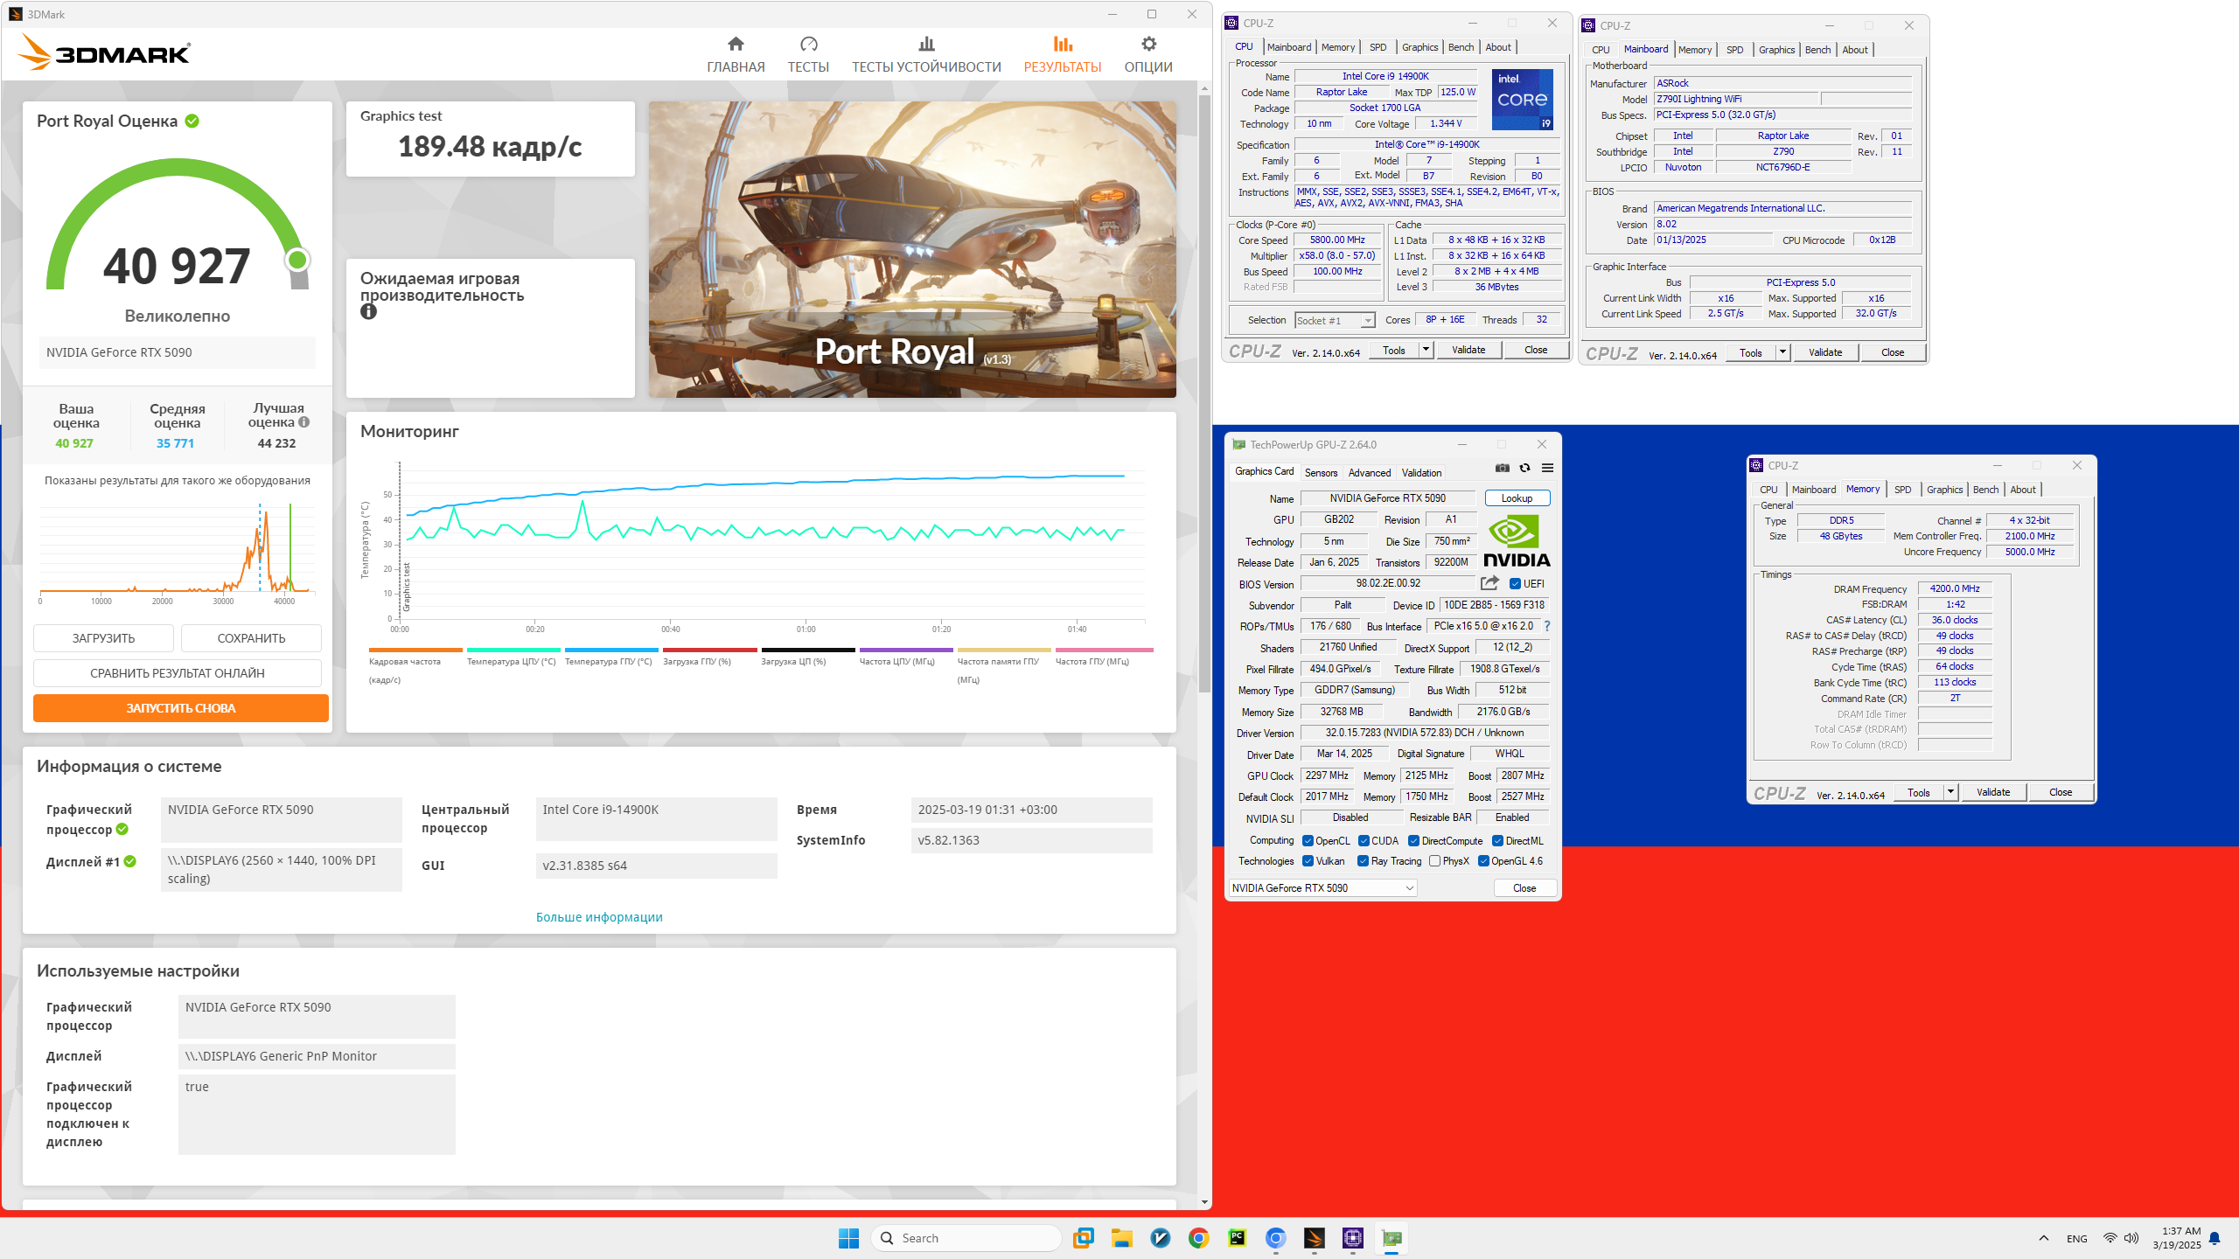Open PyCharm from the taskbar
Image resolution: width=2239 pixels, height=1259 pixels.
pyautogui.click(x=1237, y=1238)
